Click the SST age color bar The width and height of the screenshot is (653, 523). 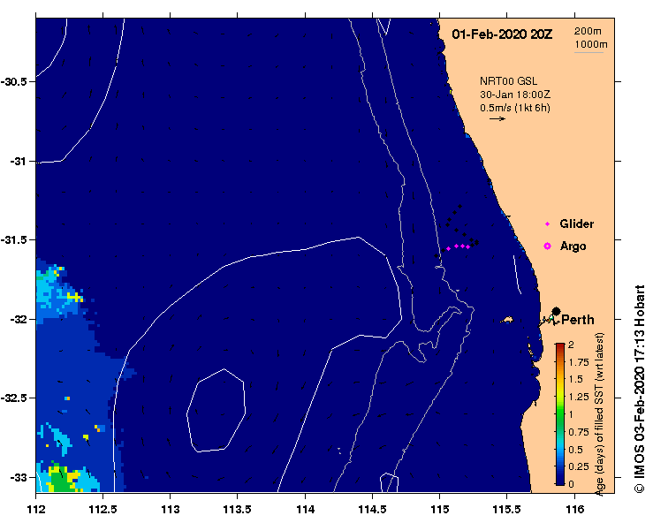[559, 414]
